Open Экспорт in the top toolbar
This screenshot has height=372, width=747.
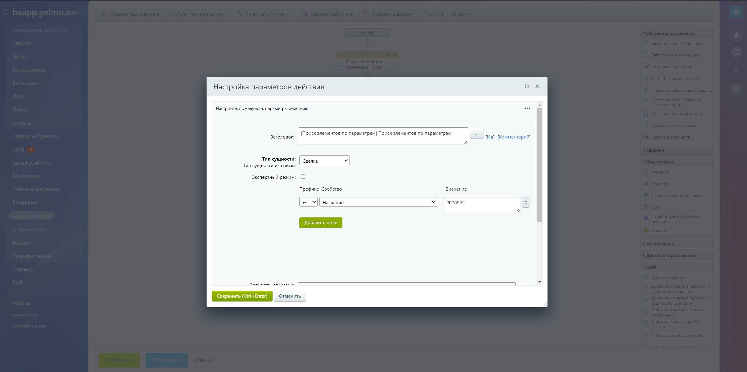pos(433,14)
